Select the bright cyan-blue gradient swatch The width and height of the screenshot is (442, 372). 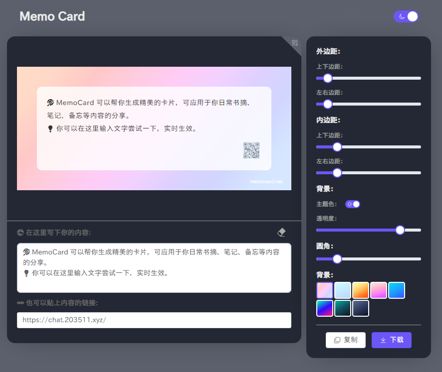click(397, 290)
